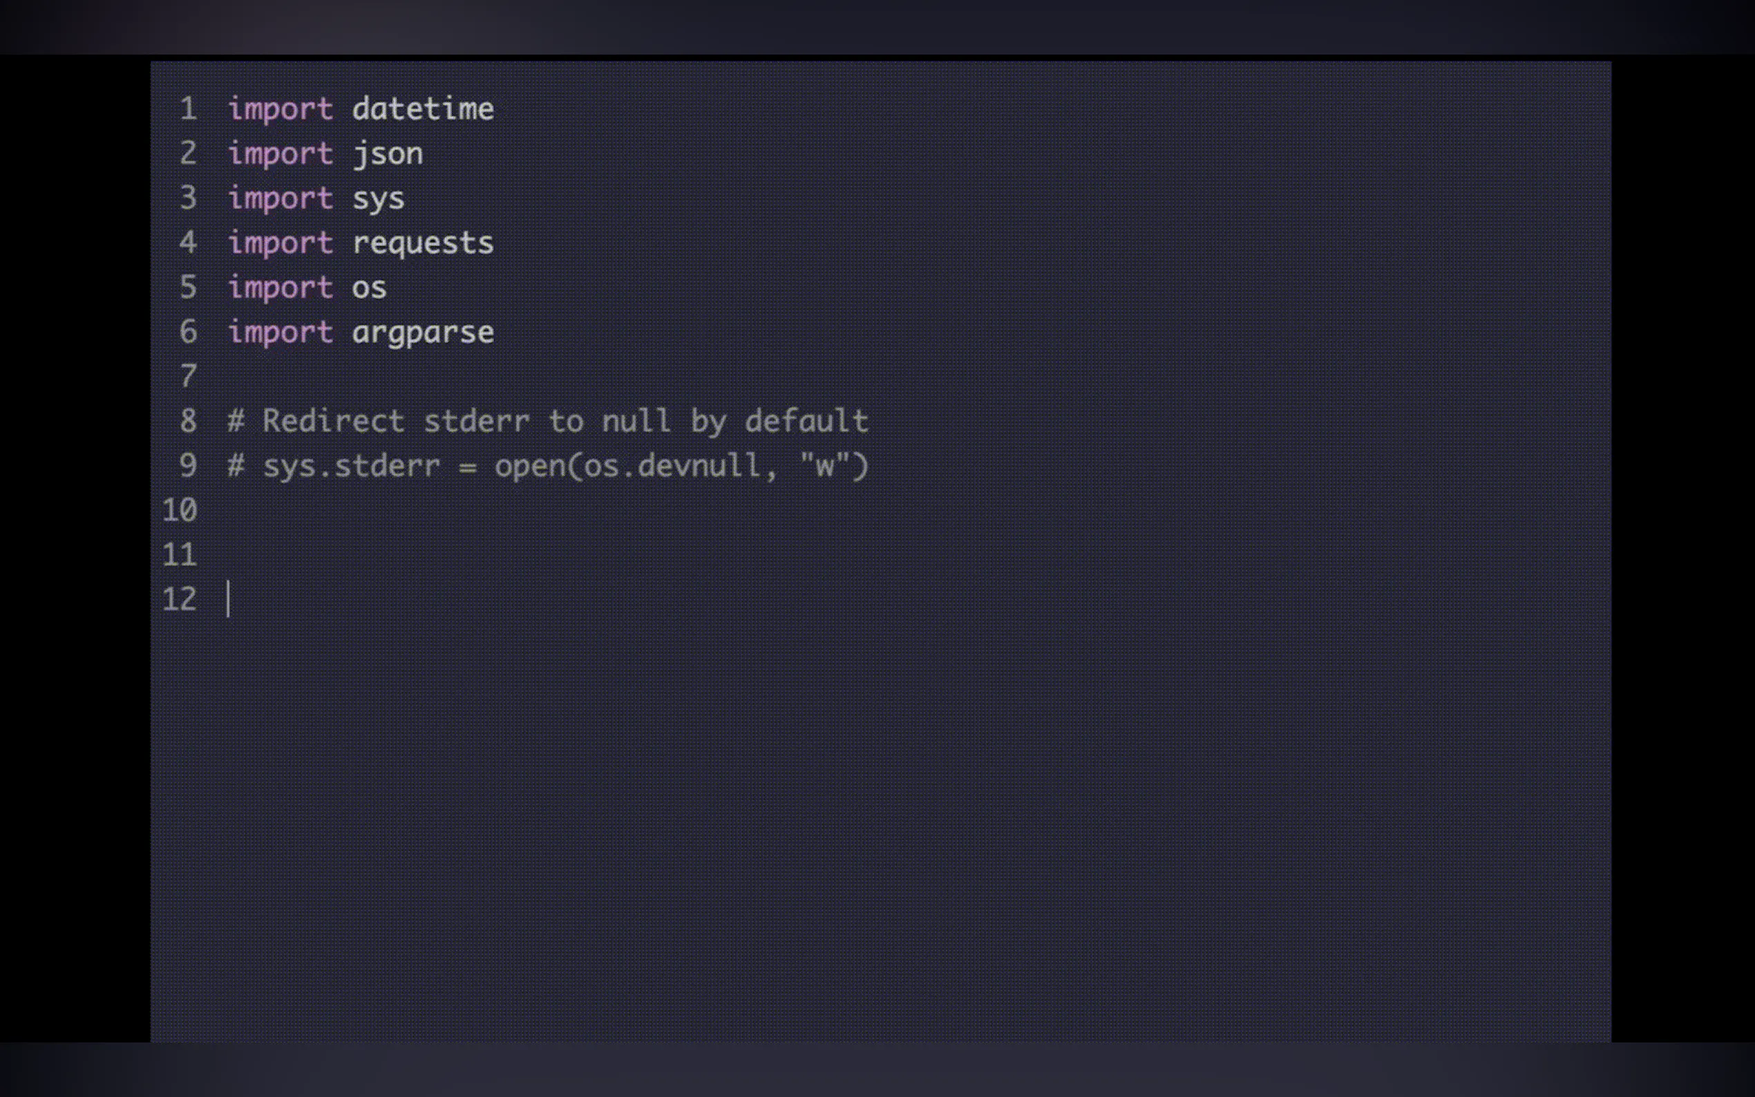
Task: Click the os module name on line 5
Action: (x=369, y=288)
